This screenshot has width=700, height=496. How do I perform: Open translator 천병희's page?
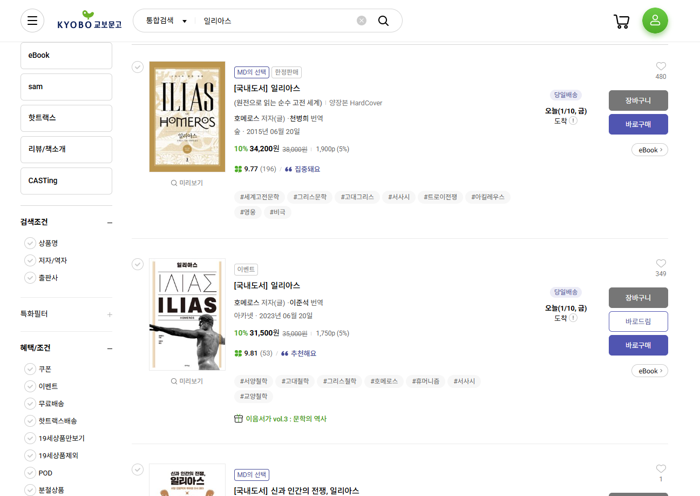[299, 118]
